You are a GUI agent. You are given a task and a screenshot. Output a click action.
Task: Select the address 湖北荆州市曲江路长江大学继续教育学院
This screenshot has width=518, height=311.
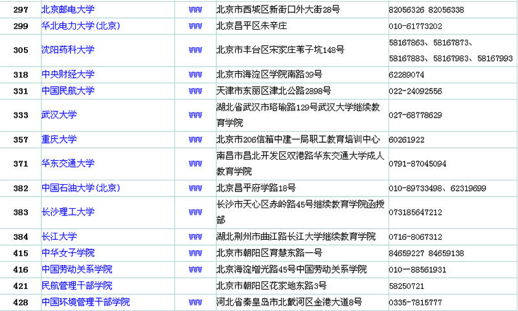click(x=296, y=237)
